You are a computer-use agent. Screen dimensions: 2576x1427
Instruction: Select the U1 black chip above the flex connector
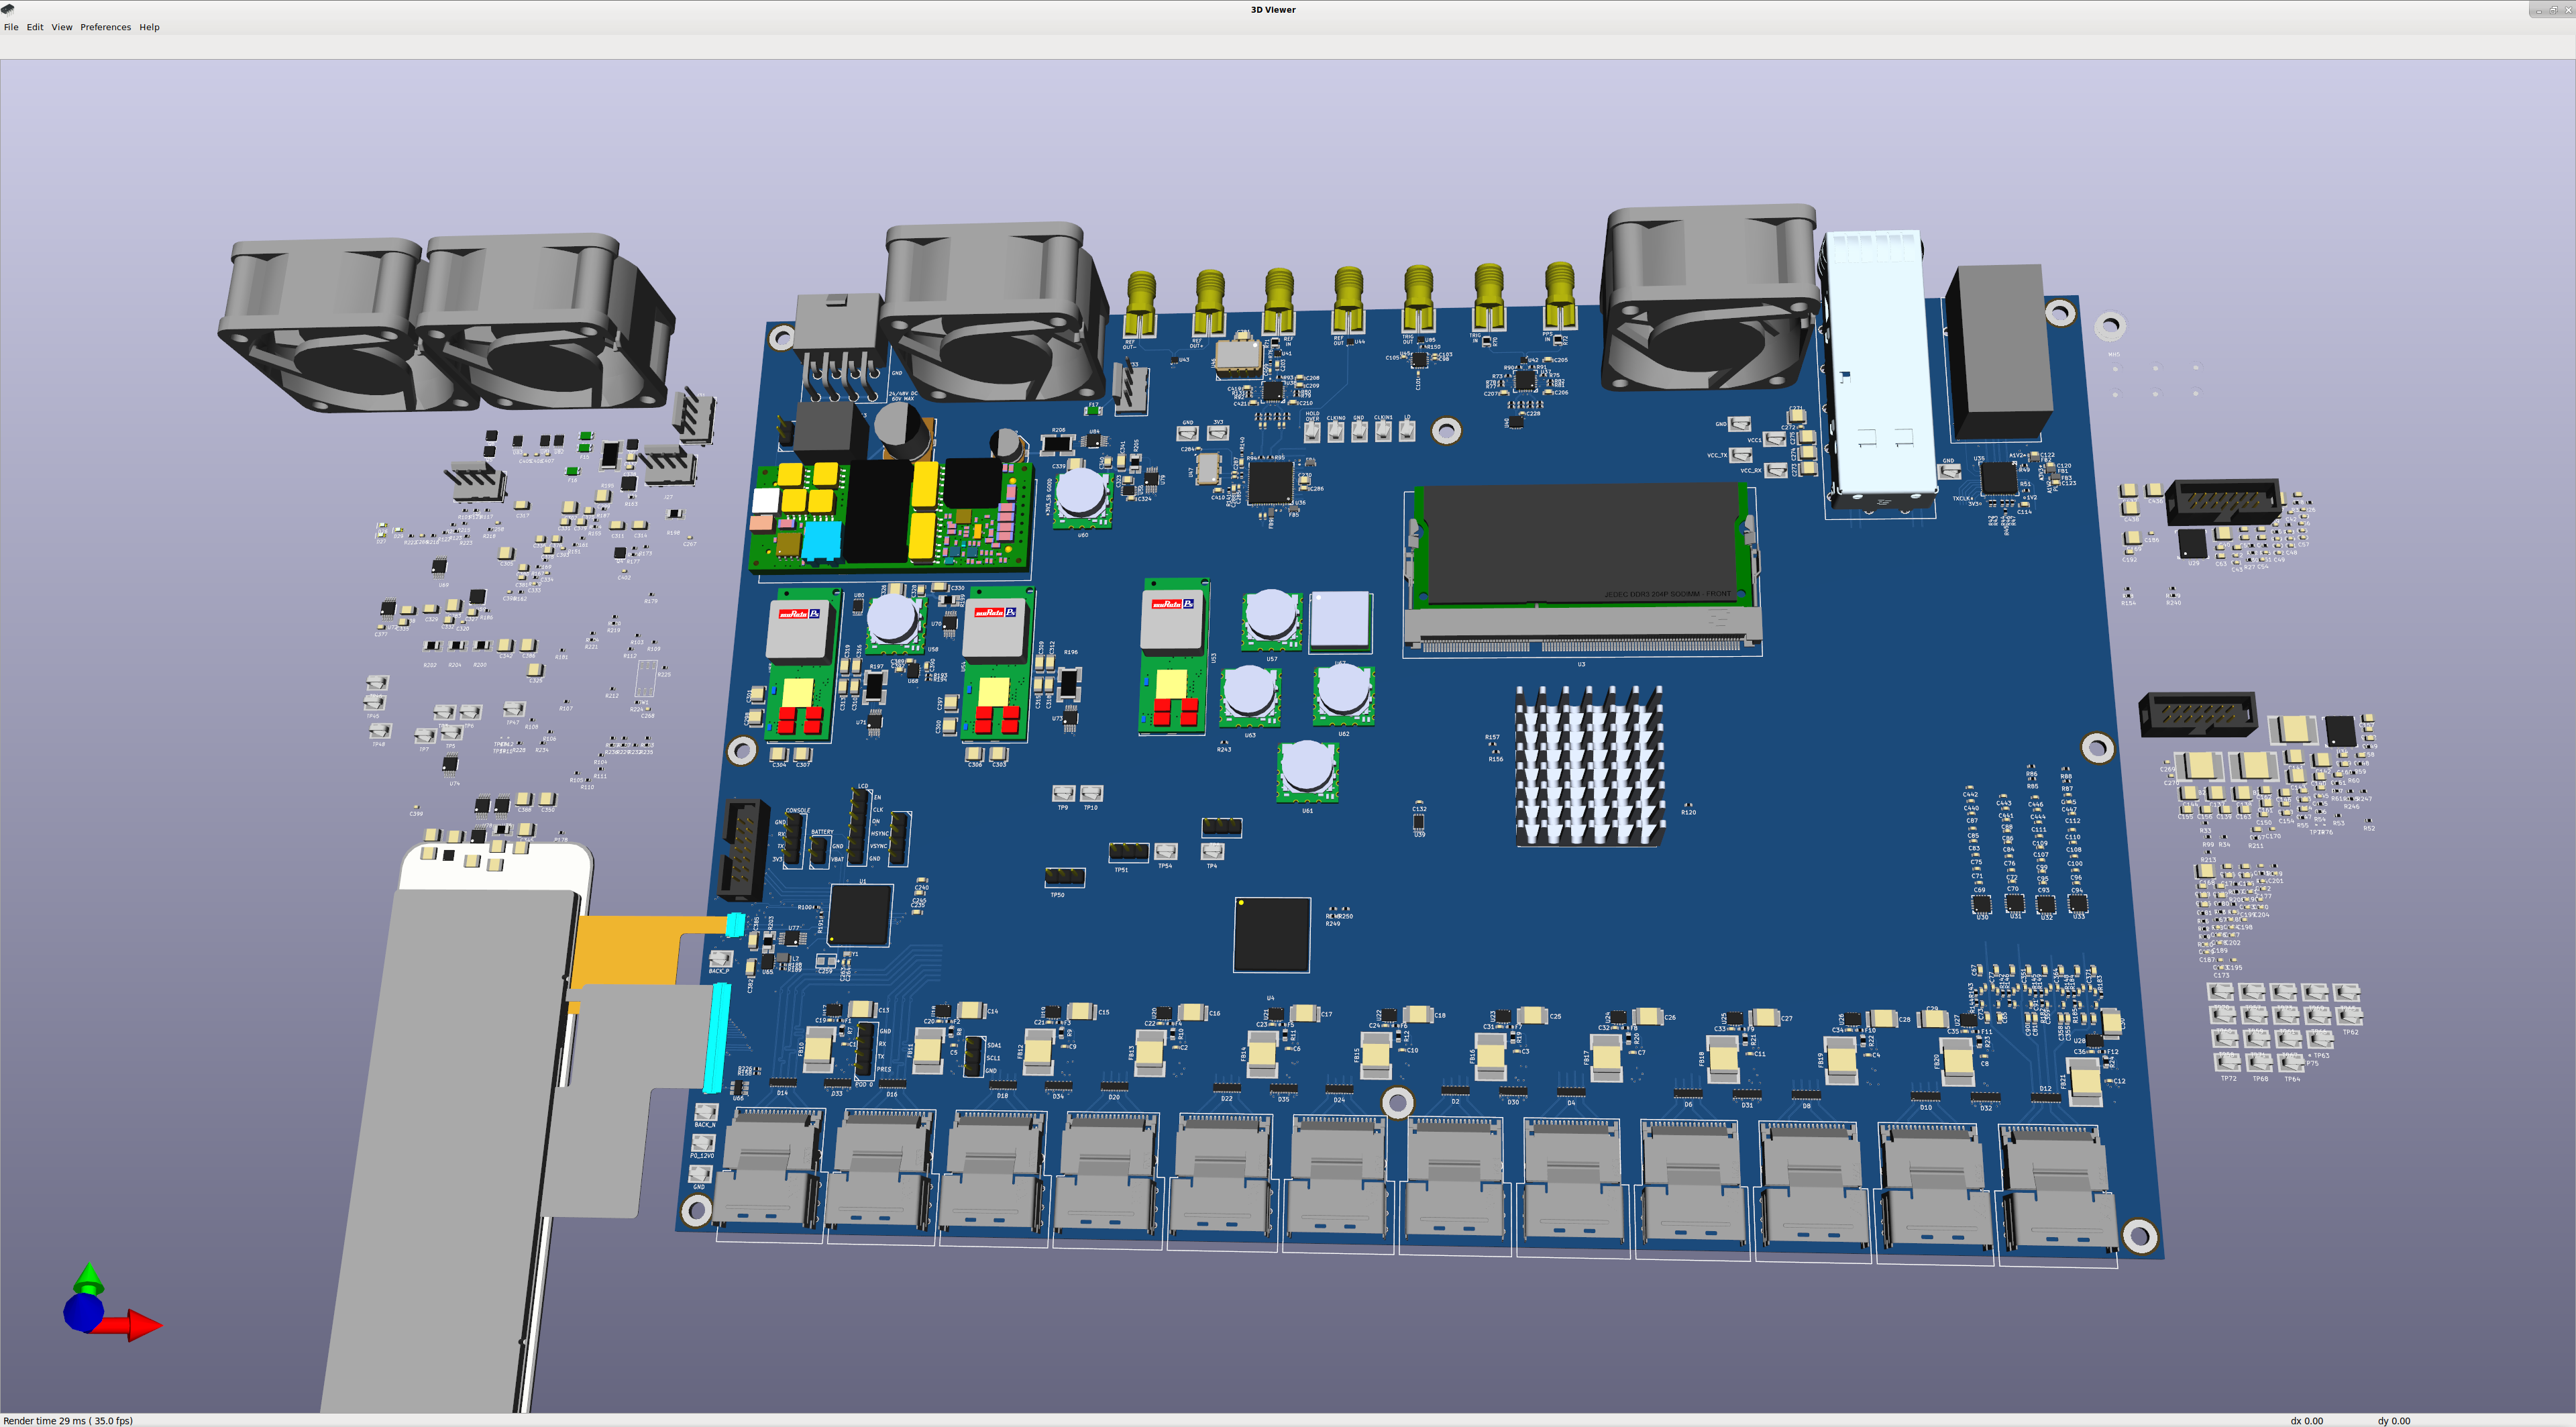[859, 914]
